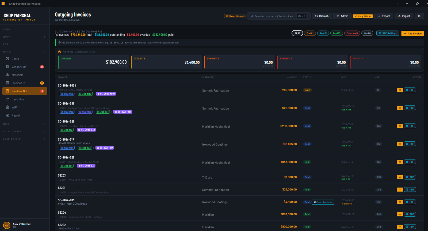Screen dimensions: 428x231
Task: Download PDF for invoice S2203
Action: click(x=410, y=177)
